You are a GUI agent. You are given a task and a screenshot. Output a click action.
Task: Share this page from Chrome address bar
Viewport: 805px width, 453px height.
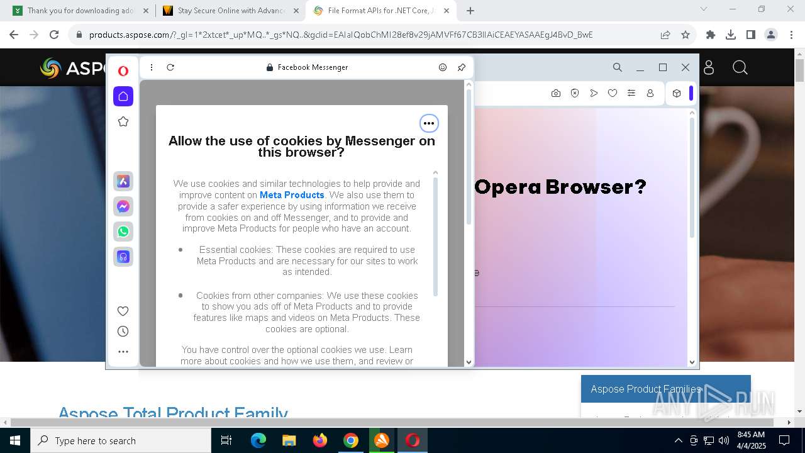tap(665, 35)
